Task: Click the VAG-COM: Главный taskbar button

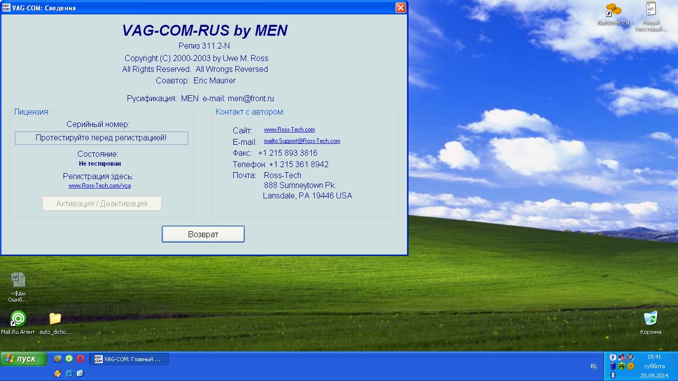Action: click(x=129, y=359)
